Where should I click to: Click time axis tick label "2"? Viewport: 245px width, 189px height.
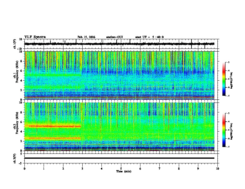click(x=63, y=169)
